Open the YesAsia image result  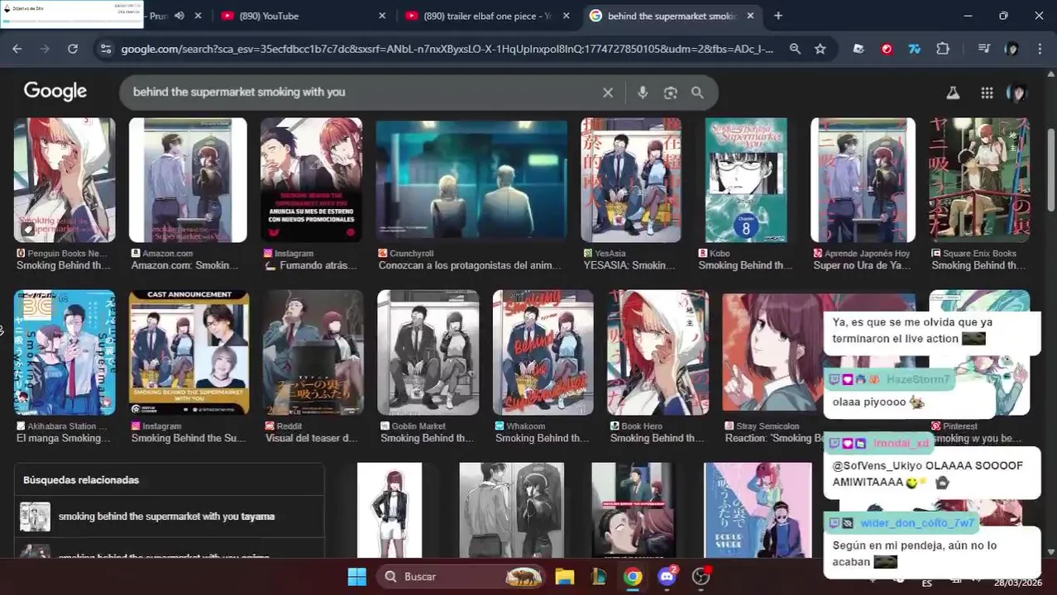pyautogui.click(x=631, y=180)
